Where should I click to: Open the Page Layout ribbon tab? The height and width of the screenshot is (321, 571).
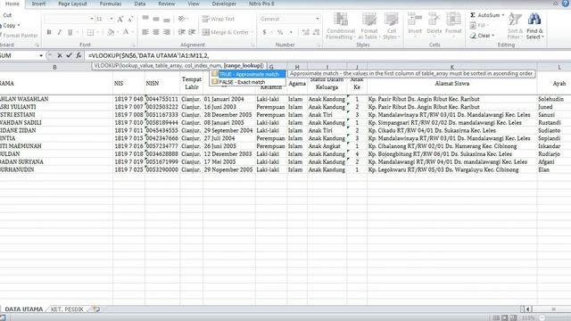coord(72,4)
